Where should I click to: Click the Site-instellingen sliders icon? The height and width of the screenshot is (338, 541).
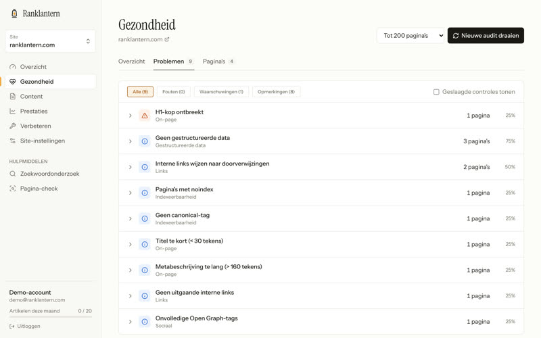point(13,141)
